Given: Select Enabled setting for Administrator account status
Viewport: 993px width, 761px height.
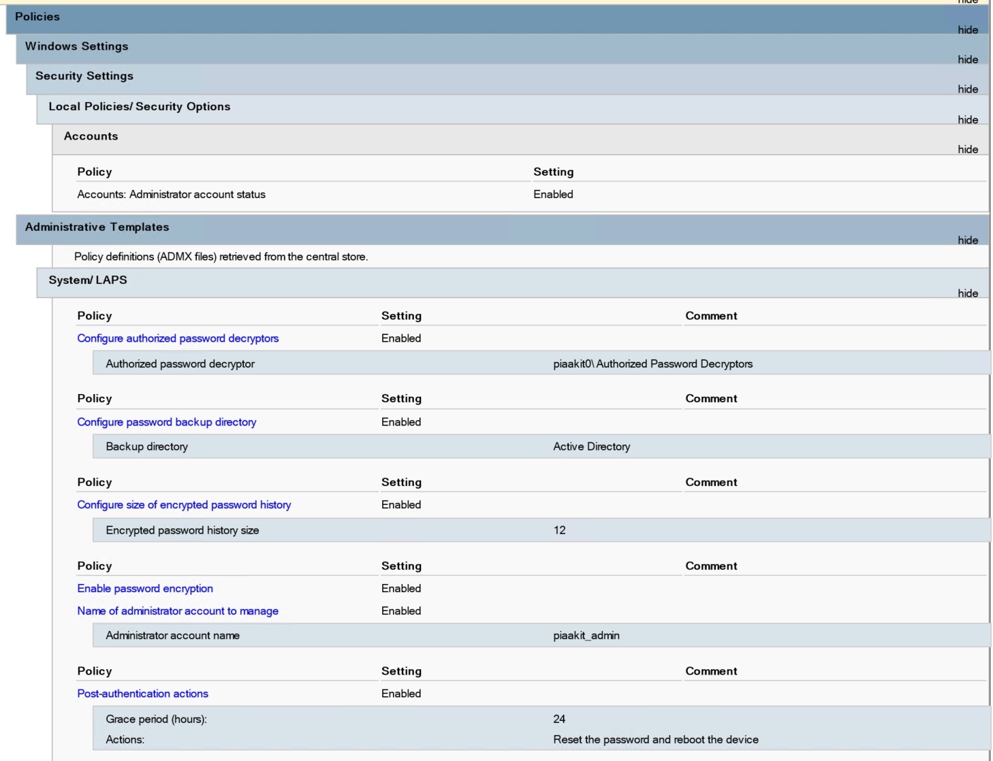Looking at the screenshot, I should pyautogui.click(x=553, y=195).
